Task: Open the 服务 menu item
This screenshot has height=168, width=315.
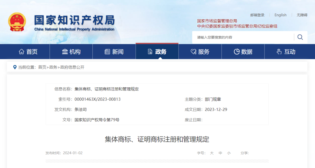Action: click(x=200, y=51)
